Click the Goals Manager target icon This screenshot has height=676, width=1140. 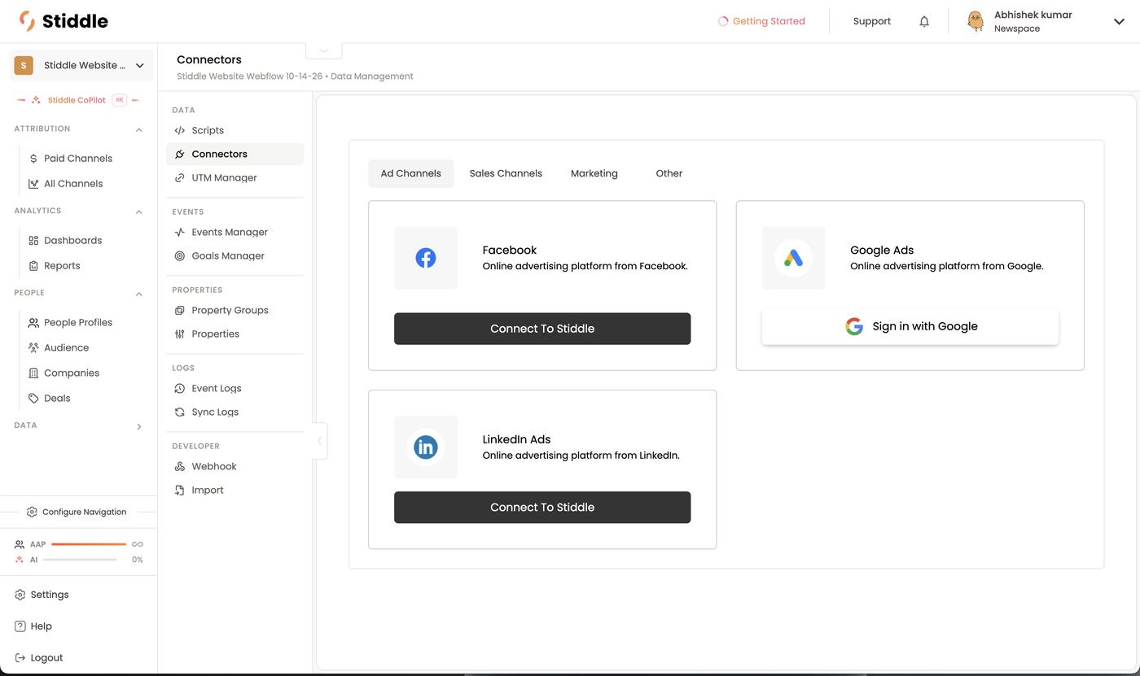pyautogui.click(x=180, y=255)
